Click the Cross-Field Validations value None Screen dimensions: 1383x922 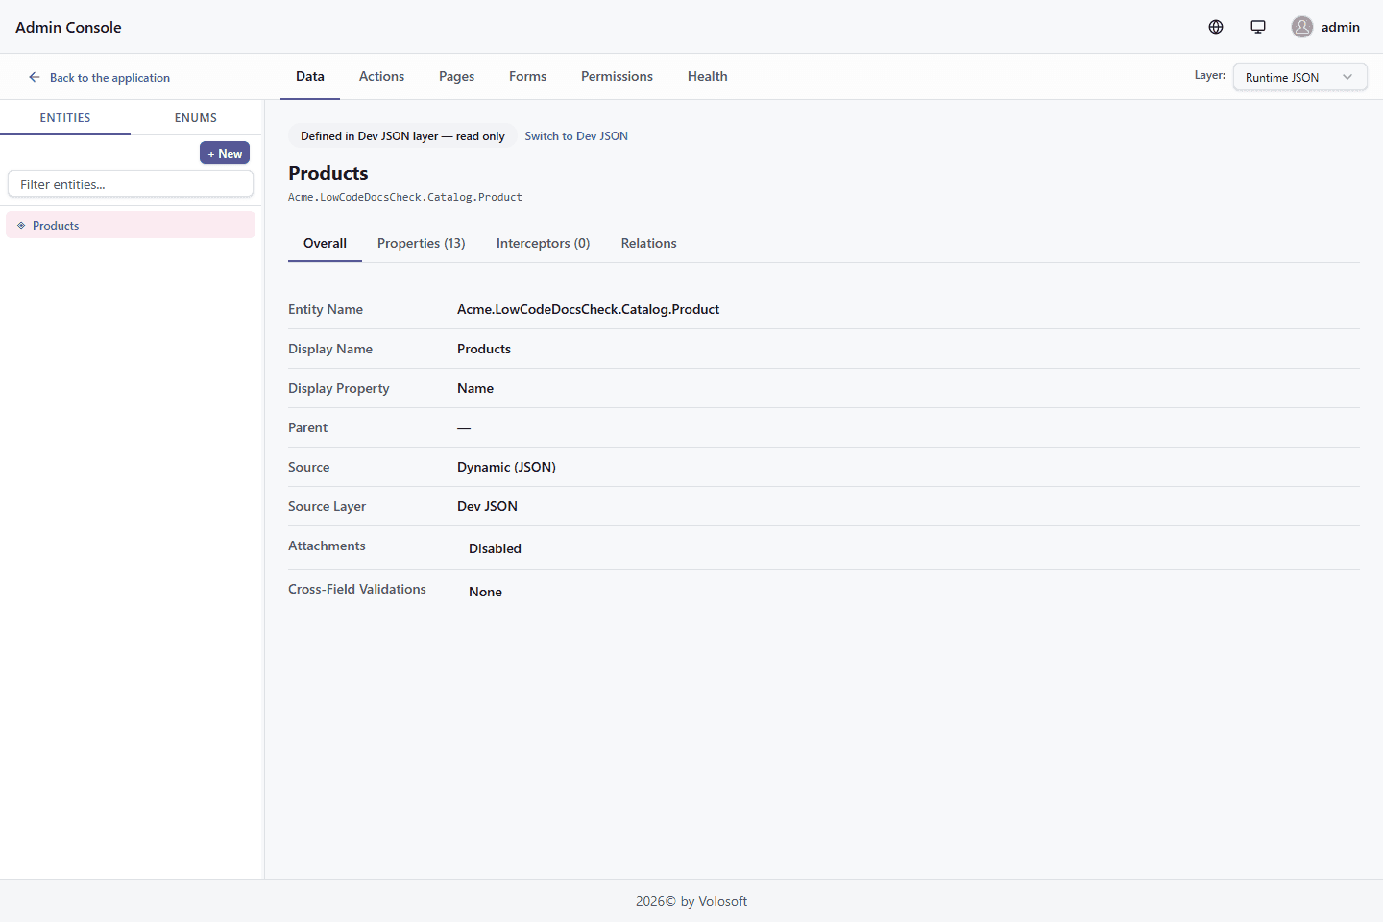pyautogui.click(x=485, y=592)
